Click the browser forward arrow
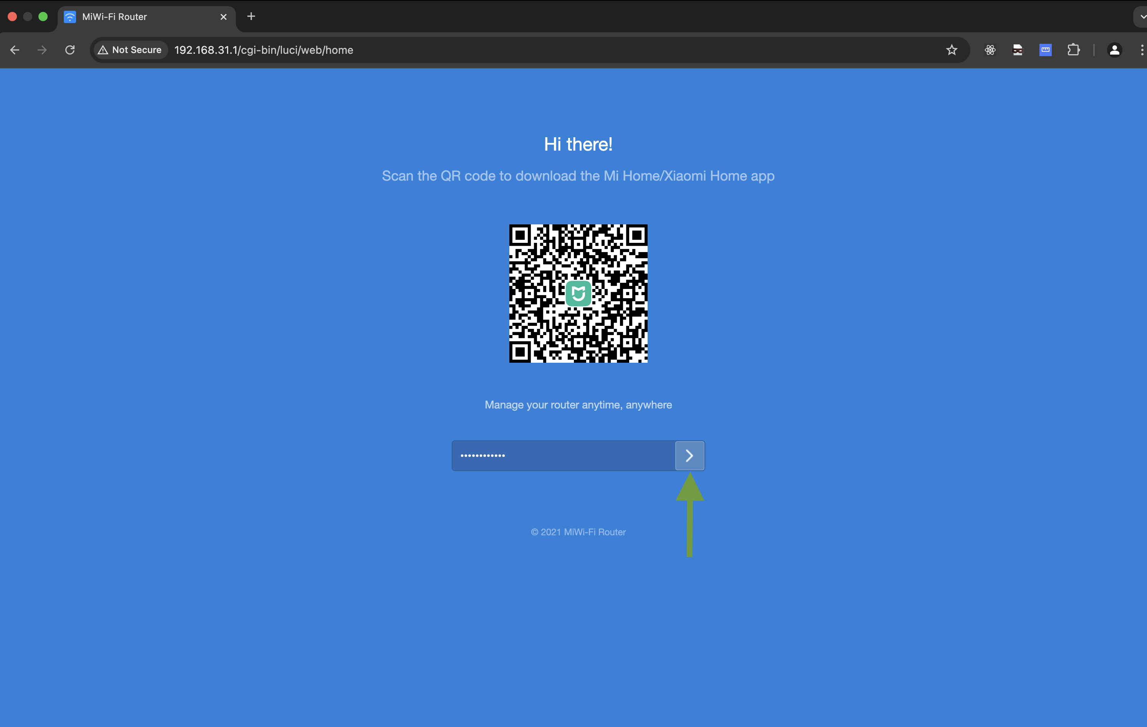1147x727 pixels. pyautogui.click(x=42, y=50)
